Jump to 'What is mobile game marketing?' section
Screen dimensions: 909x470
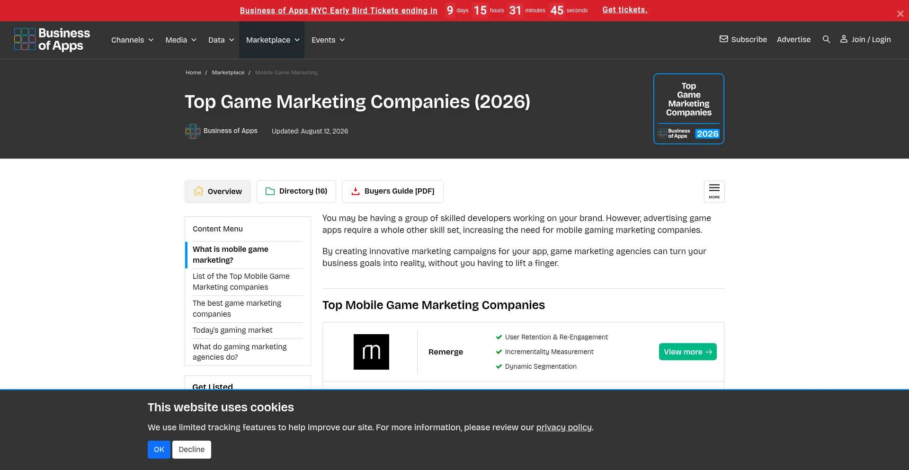pyautogui.click(x=231, y=255)
